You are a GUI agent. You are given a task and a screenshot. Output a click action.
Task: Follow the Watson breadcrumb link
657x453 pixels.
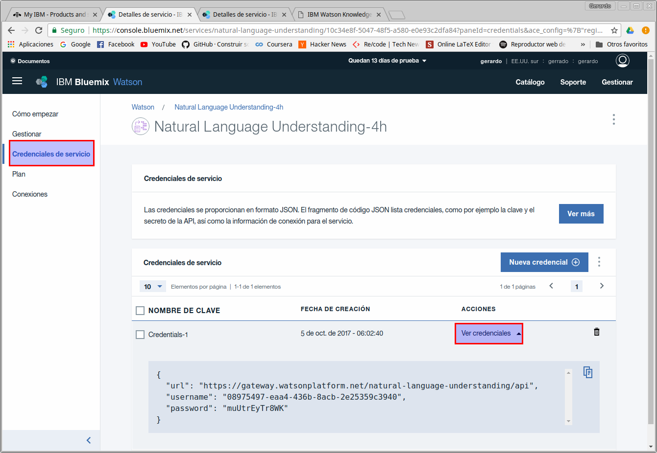(143, 107)
